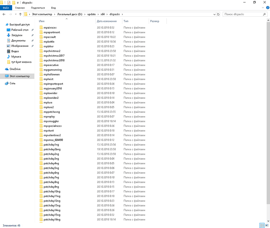Open Видео in navigation pane
This screenshot has width=270, height=228.
[x=13, y=51]
